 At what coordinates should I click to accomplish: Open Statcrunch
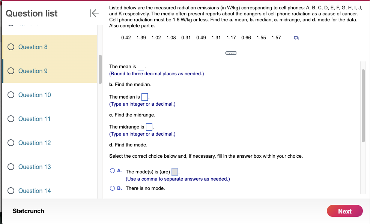tap(28, 211)
